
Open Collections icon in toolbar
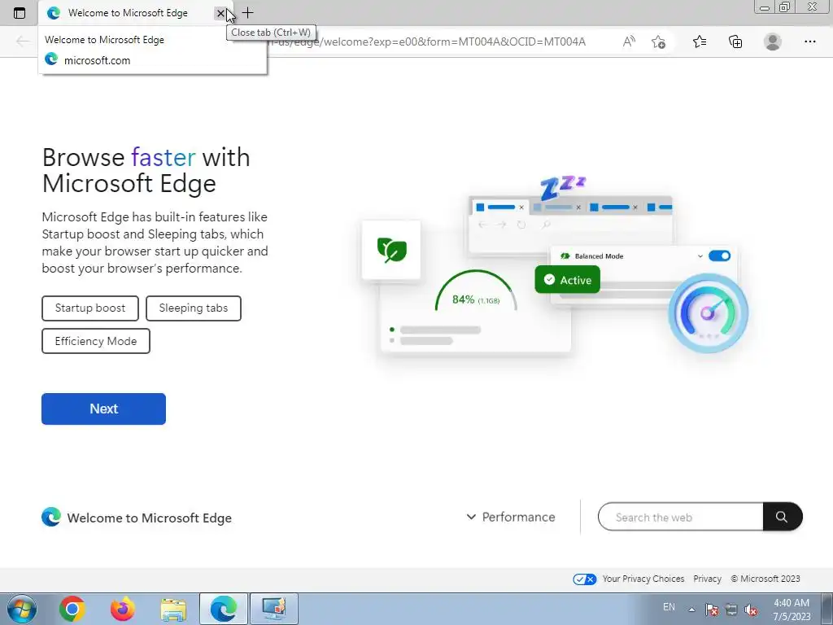click(735, 42)
